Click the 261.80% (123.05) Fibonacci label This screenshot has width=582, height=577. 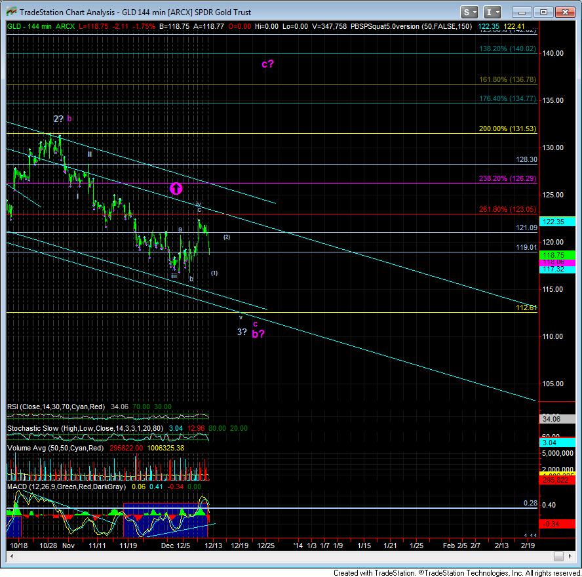(x=507, y=209)
